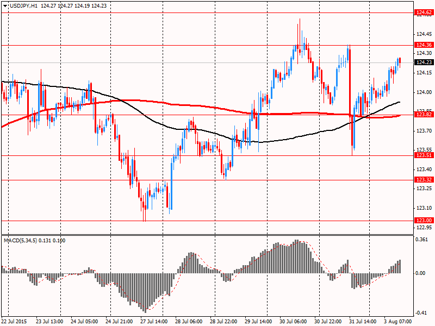
Task: Select the 123.82 level label
Action: coord(424,115)
